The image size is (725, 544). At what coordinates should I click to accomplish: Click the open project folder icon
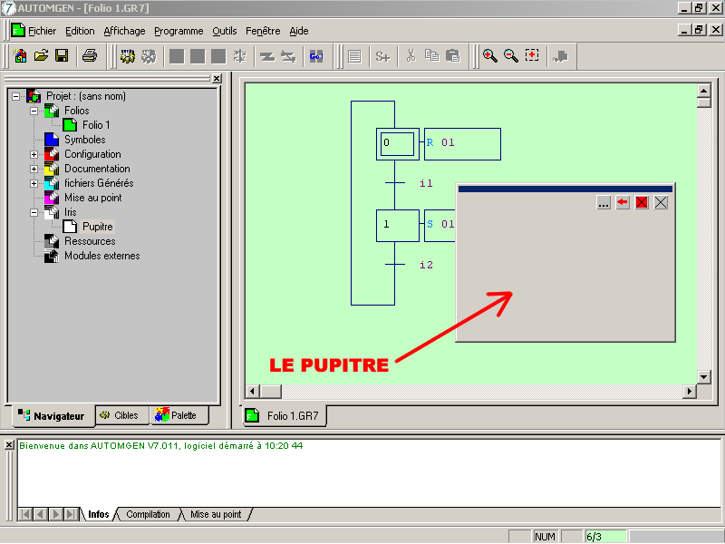41,56
